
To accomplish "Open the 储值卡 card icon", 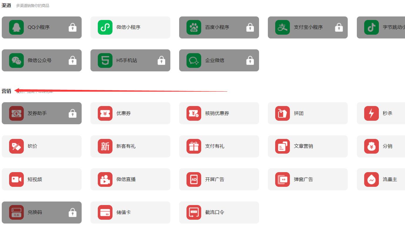I will (105, 212).
